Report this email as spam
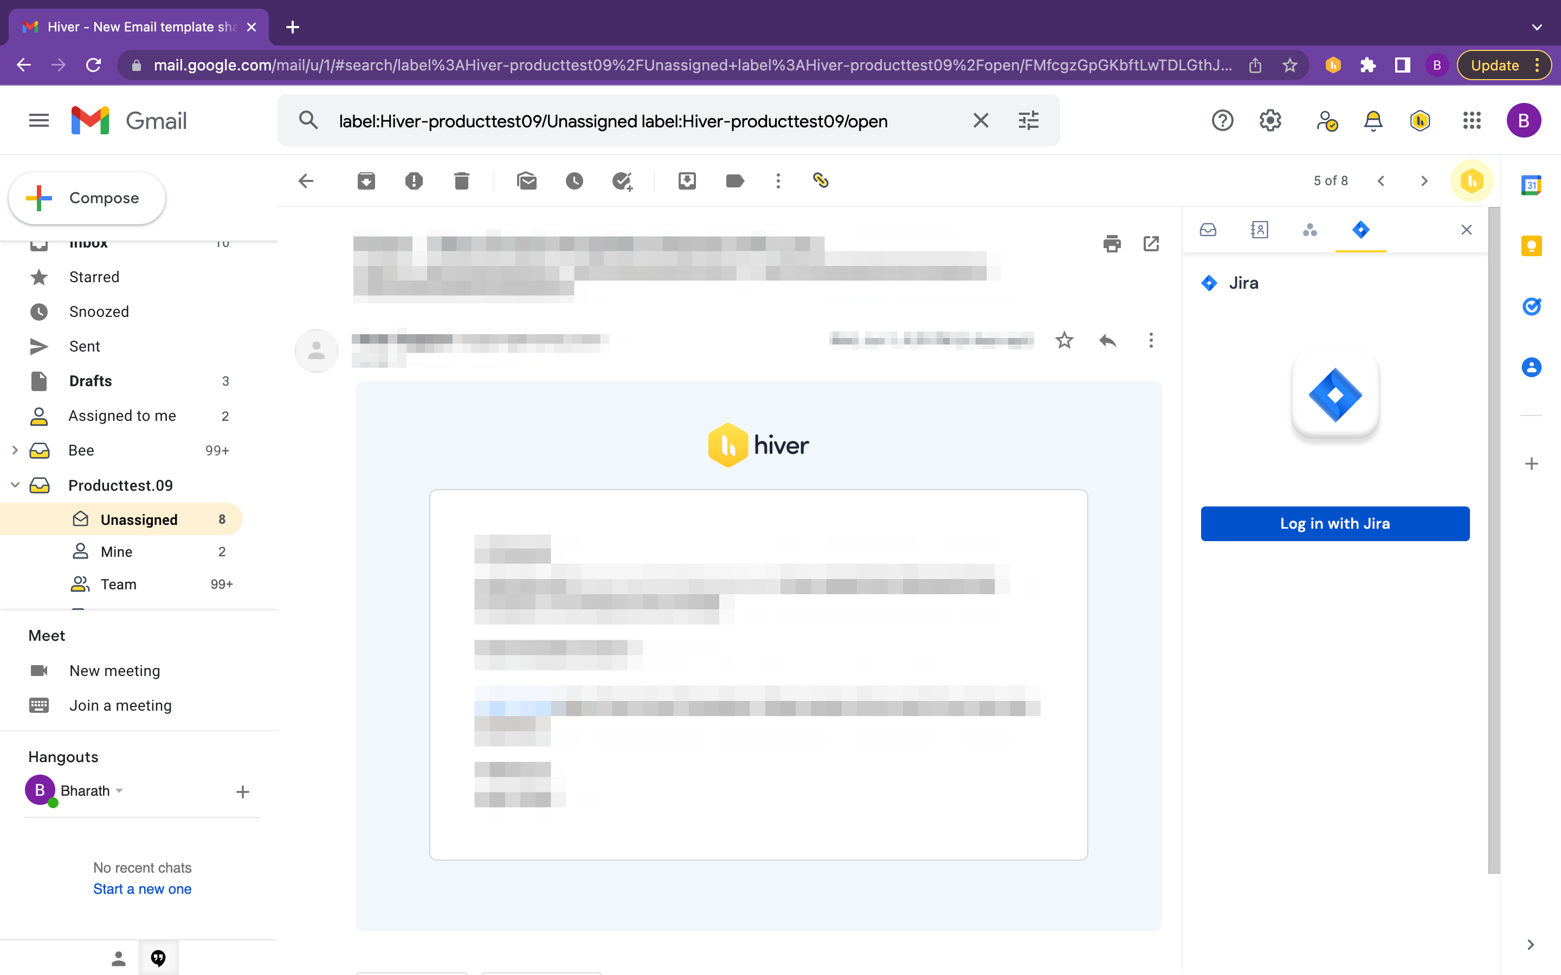This screenshot has width=1561, height=975. (x=414, y=181)
